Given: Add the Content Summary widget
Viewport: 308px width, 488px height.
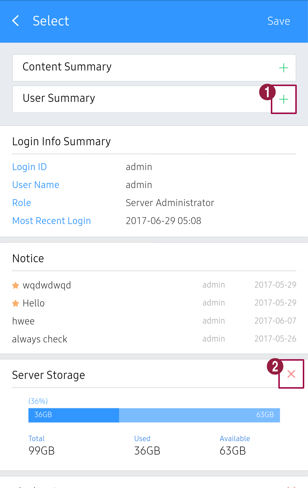Looking at the screenshot, I should (283, 68).
